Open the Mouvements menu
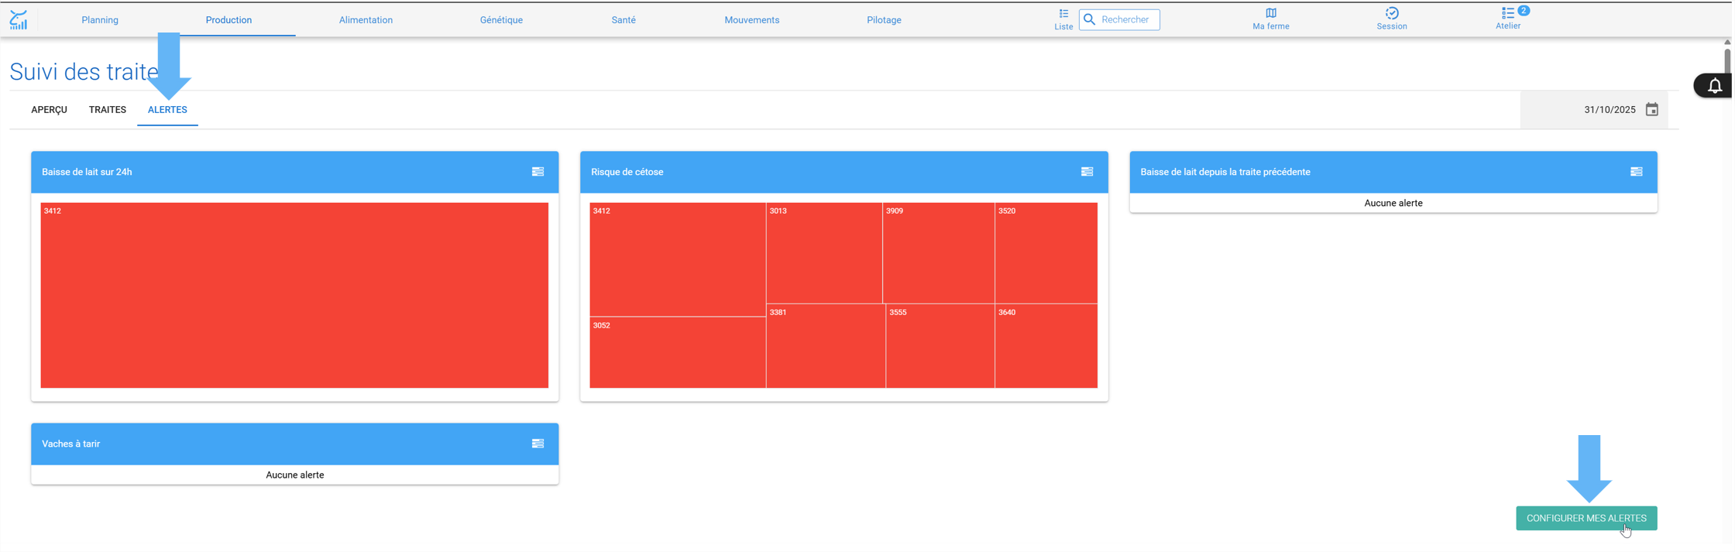Image resolution: width=1735 pixels, height=552 pixels. tap(752, 20)
